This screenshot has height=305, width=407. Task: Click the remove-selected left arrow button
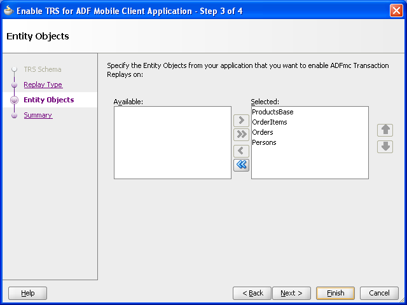coord(241,151)
